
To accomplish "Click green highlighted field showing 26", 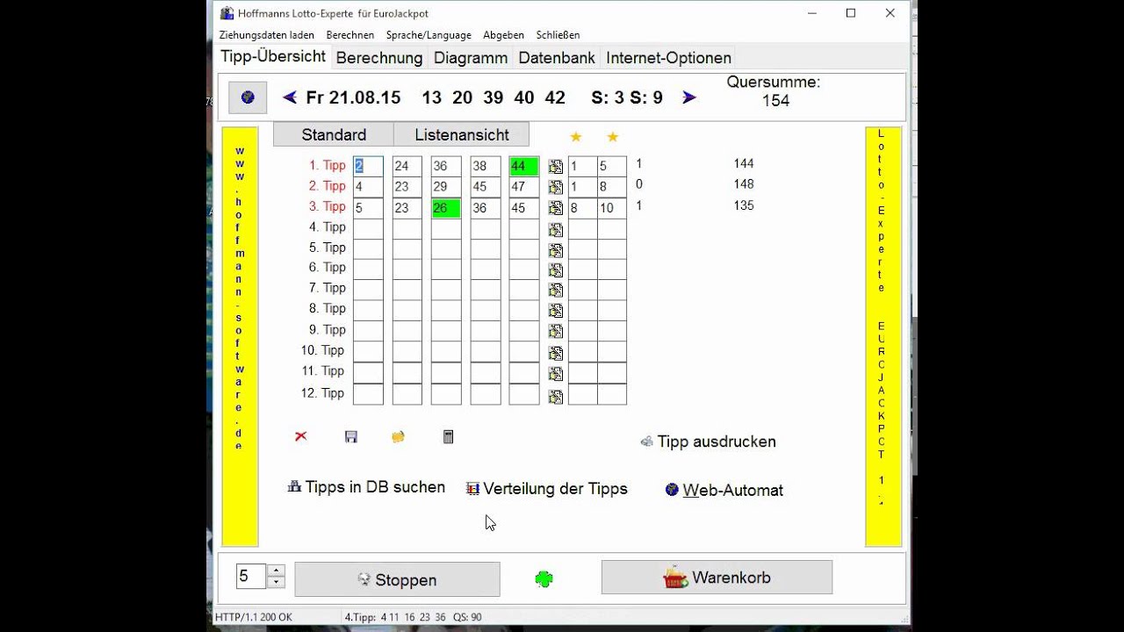I will pos(446,208).
